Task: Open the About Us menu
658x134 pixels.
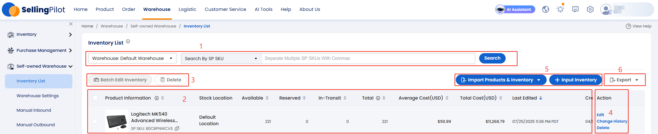Action: 310,9
